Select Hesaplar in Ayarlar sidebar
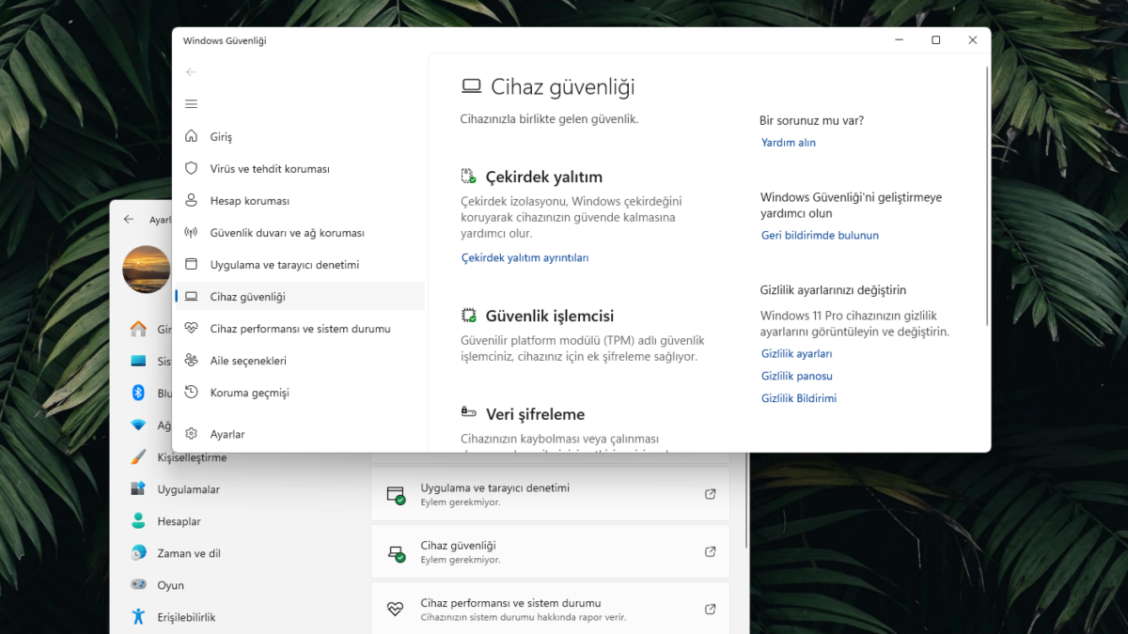The height and width of the screenshot is (634, 1128). click(x=179, y=521)
